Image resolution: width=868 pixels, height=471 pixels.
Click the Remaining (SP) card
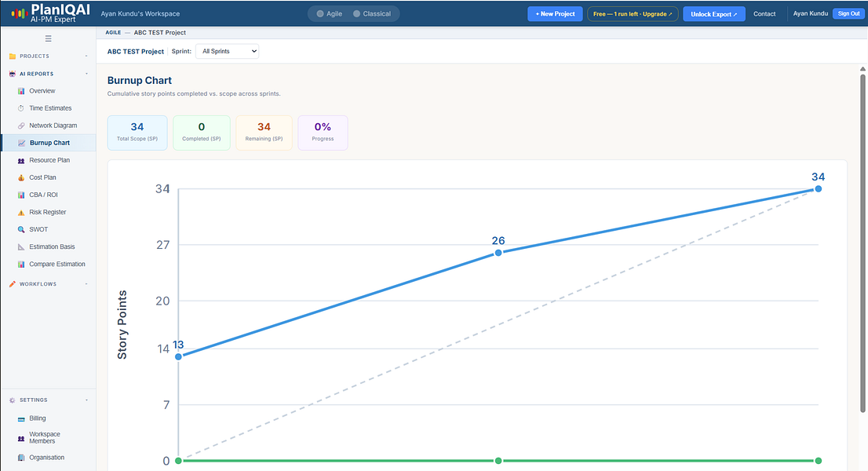264,133
